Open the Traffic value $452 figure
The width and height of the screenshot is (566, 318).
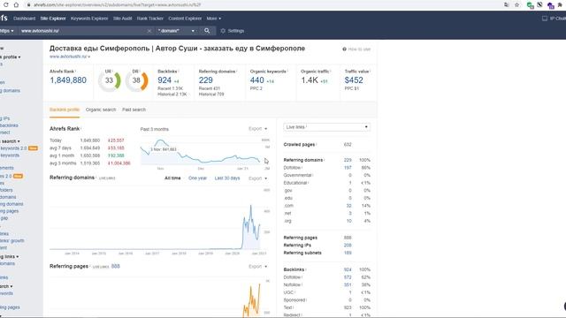pyautogui.click(x=354, y=80)
